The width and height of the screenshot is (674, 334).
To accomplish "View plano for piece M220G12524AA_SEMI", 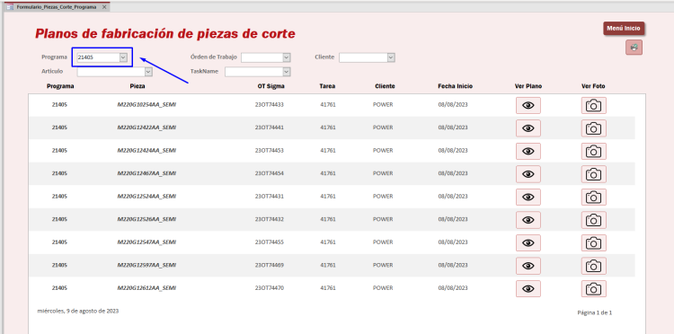I will pos(528,197).
